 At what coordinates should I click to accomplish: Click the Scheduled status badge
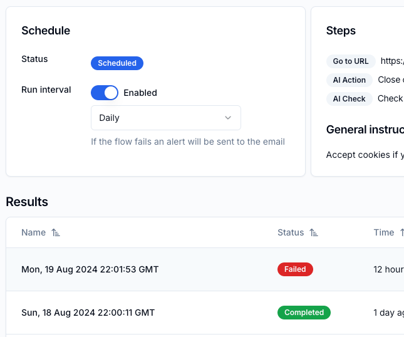tap(117, 63)
